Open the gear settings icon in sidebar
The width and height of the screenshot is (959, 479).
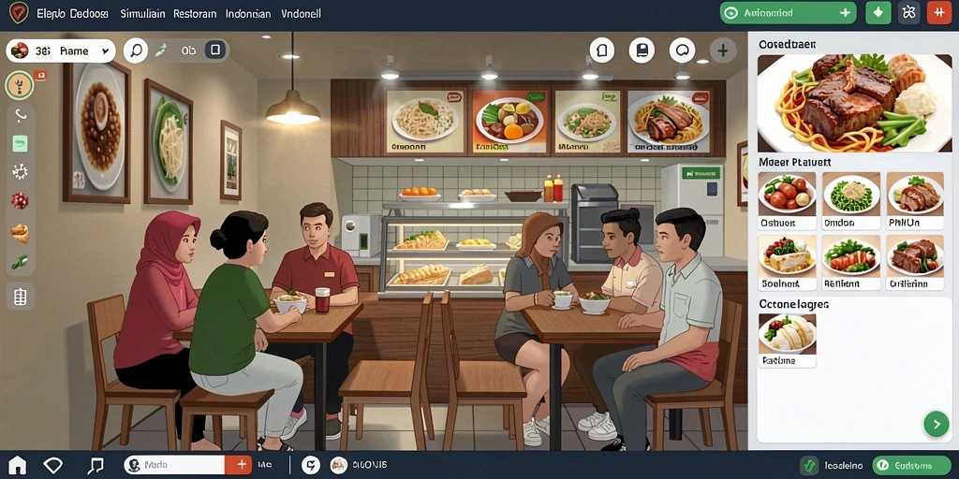pyautogui.click(x=20, y=172)
